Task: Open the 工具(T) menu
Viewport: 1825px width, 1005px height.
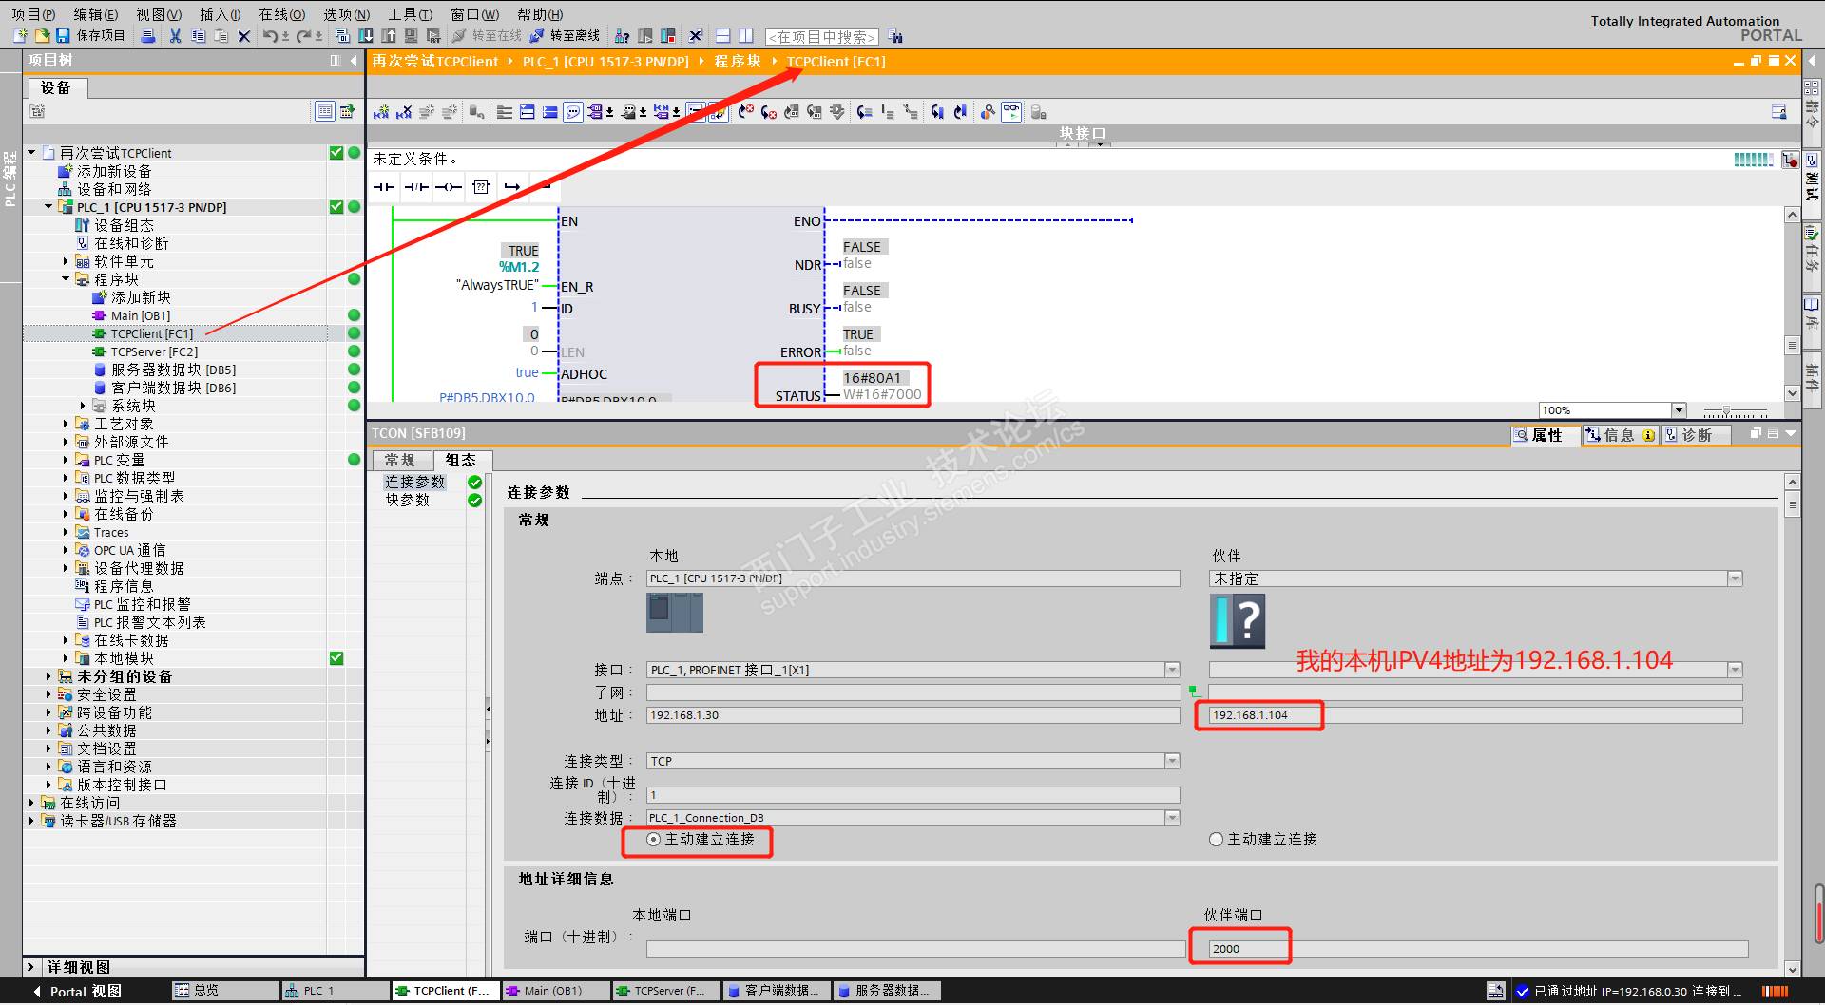Action: point(410,14)
